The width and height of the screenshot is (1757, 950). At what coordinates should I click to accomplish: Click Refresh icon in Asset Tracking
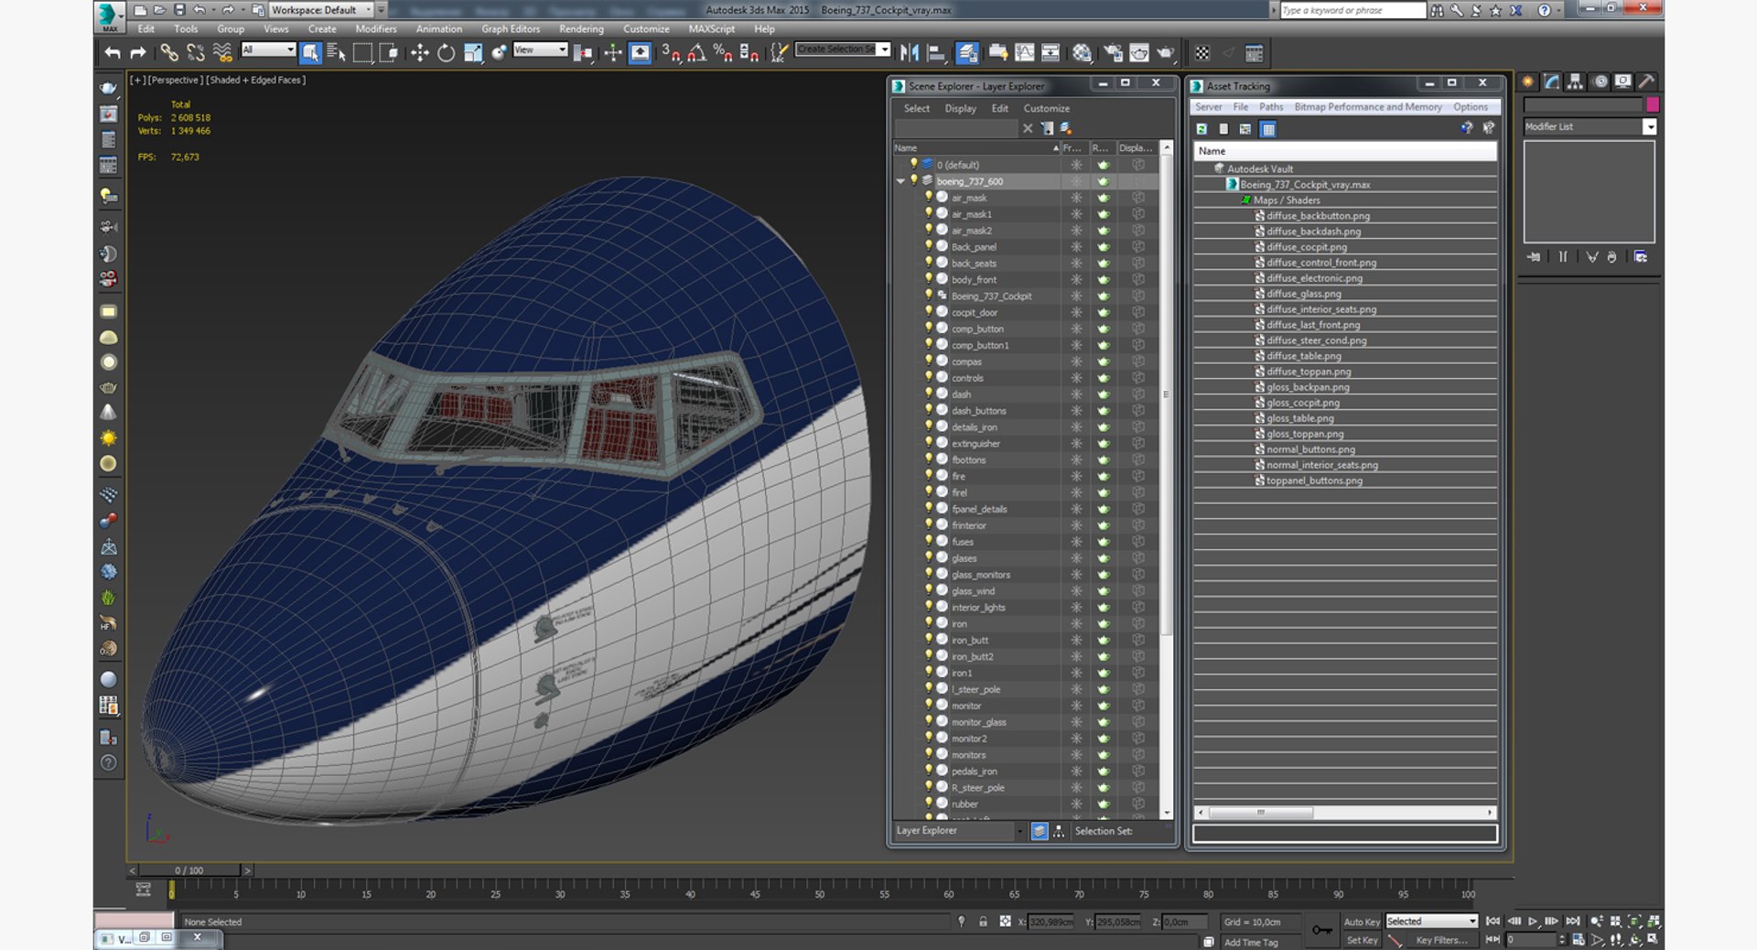point(1202,129)
